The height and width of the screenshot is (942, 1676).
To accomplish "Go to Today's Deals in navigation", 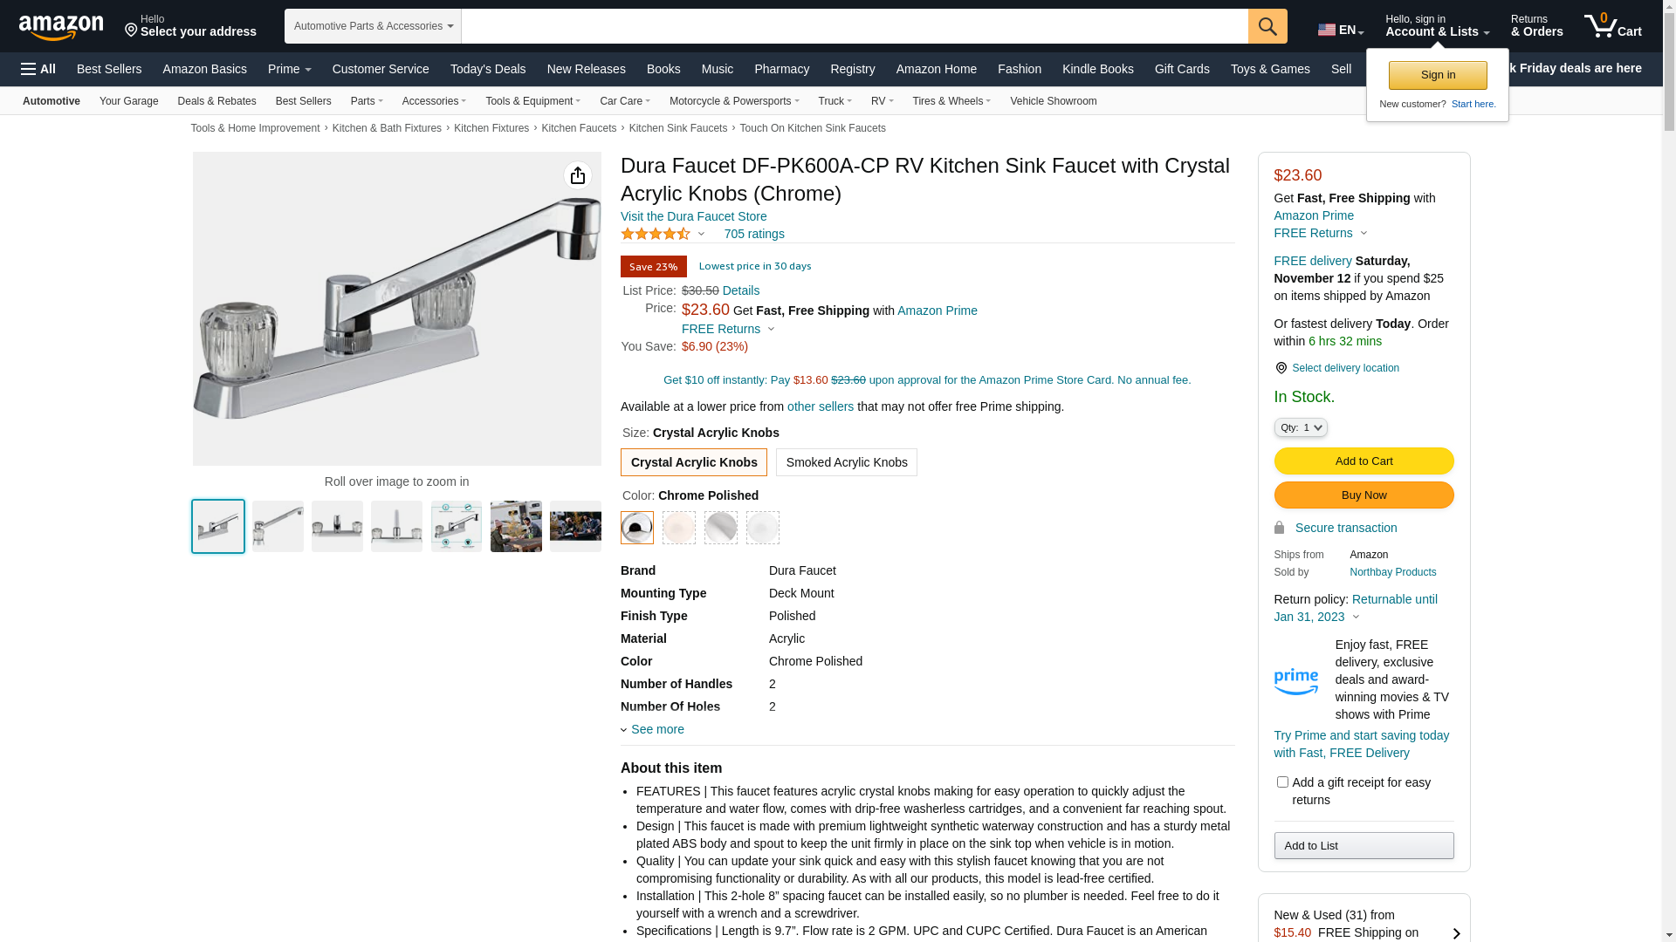I will pyautogui.click(x=488, y=69).
